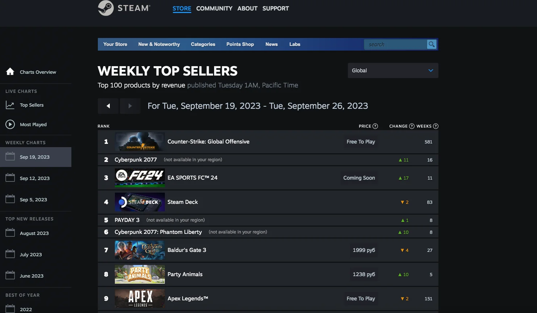
Task: Open the SUPPORT top menu item
Action: (x=275, y=8)
